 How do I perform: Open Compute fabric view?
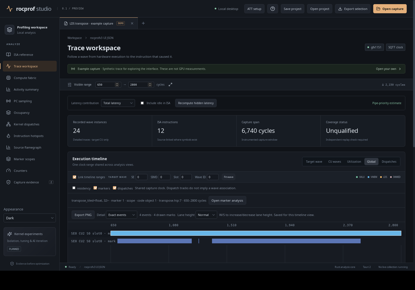(30, 78)
